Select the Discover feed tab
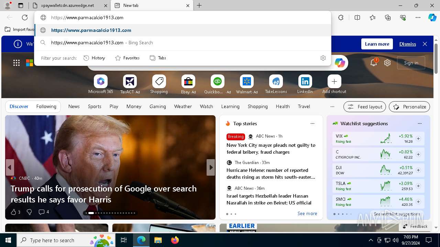This screenshot has width=440, height=247. point(19,107)
